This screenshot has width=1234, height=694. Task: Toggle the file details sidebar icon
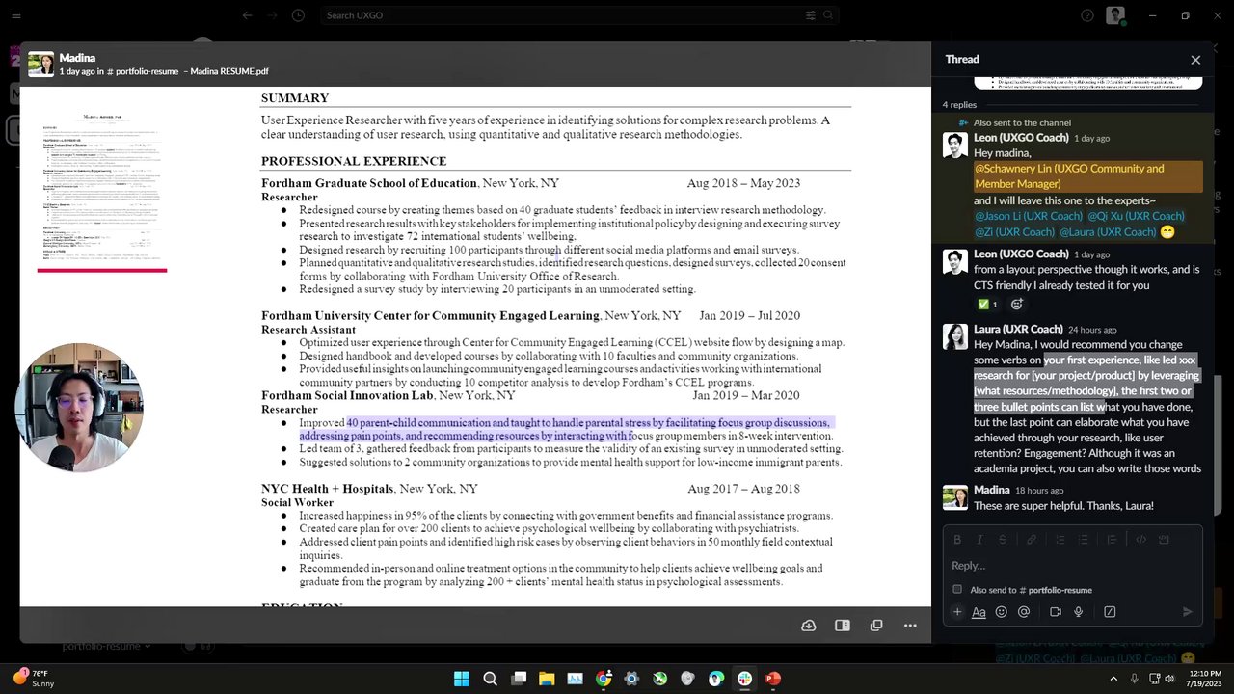pos(843,626)
